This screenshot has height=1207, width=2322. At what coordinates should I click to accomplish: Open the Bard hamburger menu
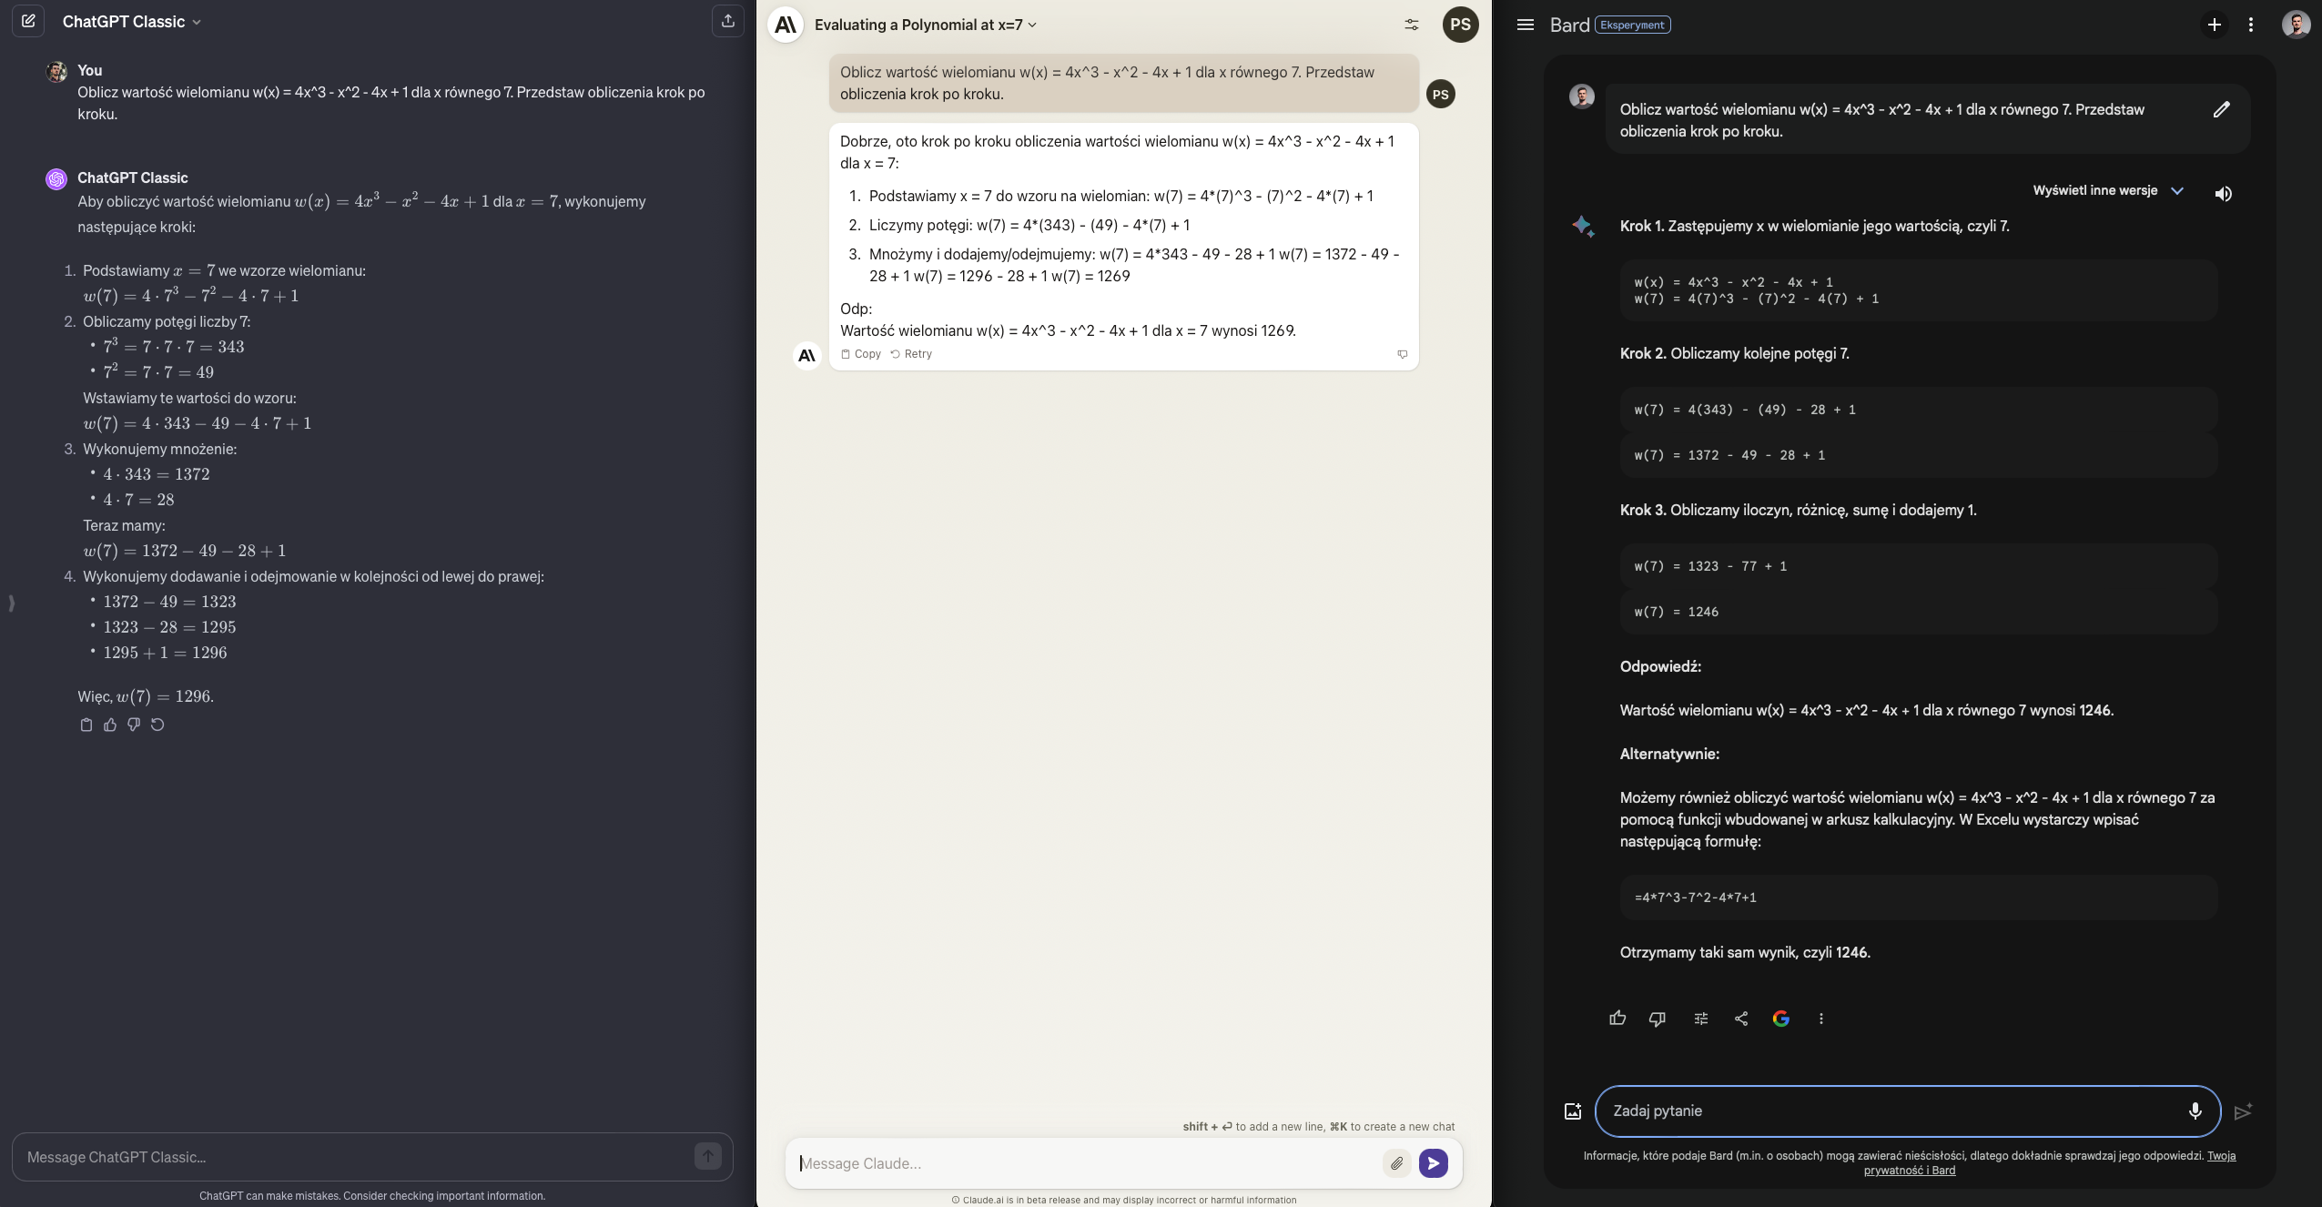tap(1526, 25)
